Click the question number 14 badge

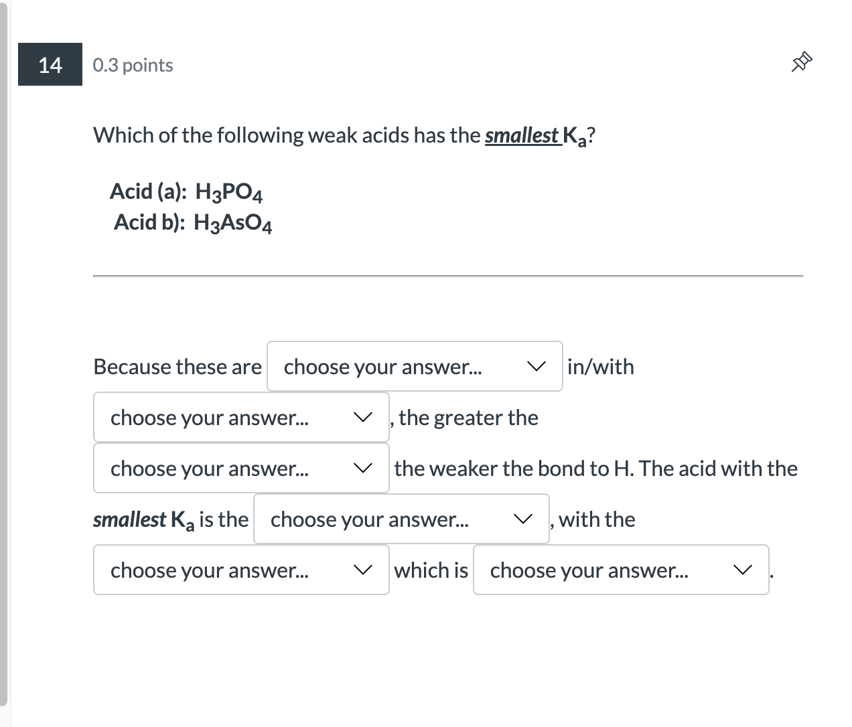(x=50, y=64)
